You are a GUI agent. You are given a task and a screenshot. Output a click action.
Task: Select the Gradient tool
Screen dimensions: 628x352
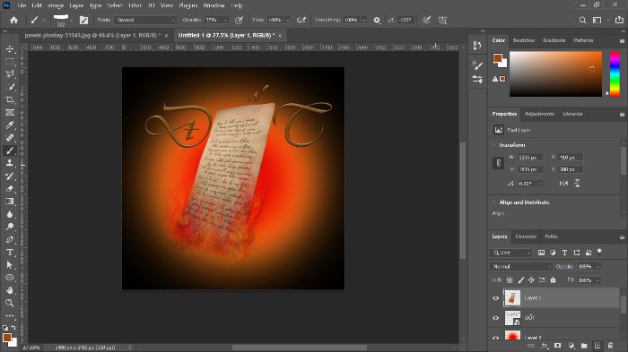10,202
